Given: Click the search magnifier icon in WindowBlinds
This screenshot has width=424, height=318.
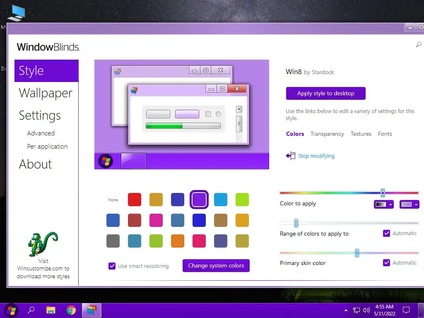Looking at the screenshot, I should 419,45.
